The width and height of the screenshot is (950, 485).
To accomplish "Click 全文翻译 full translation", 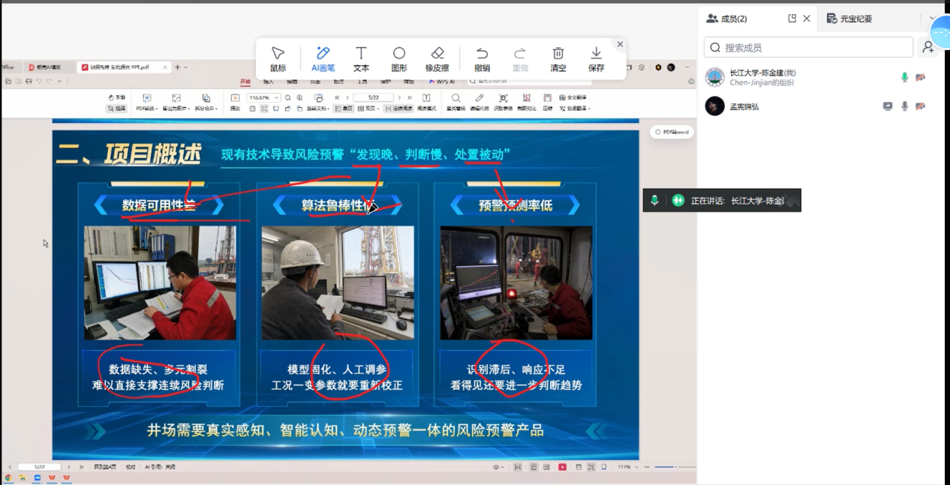I will click(573, 97).
